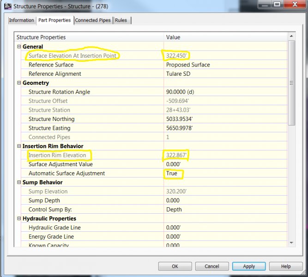Collapse the Hydraulic Properties section
The width and height of the screenshot is (308, 277).
tap(19, 218)
